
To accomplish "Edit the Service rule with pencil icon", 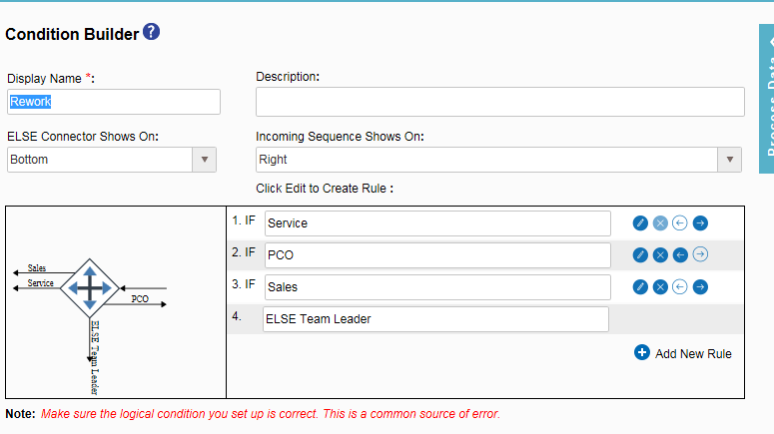I will tap(640, 223).
